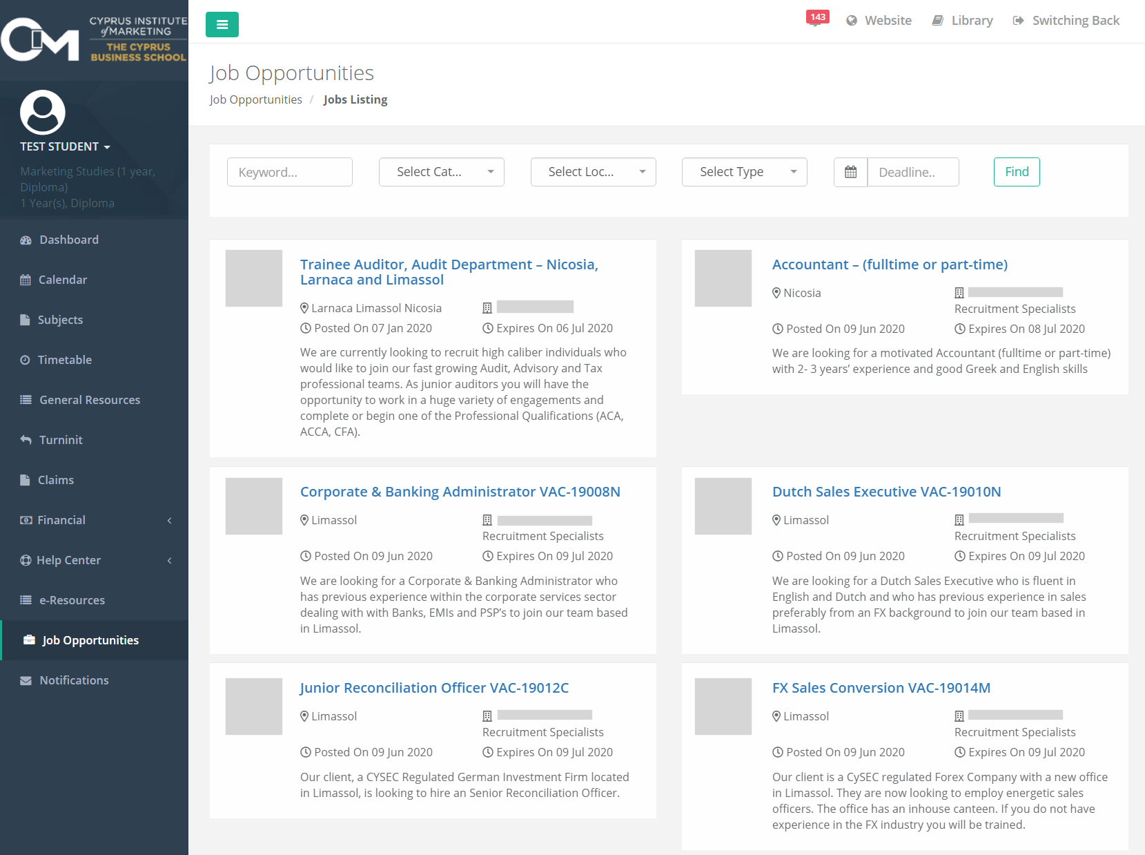
Task: Click the Turninit reply-arrow icon
Action: click(x=26, y=440)
